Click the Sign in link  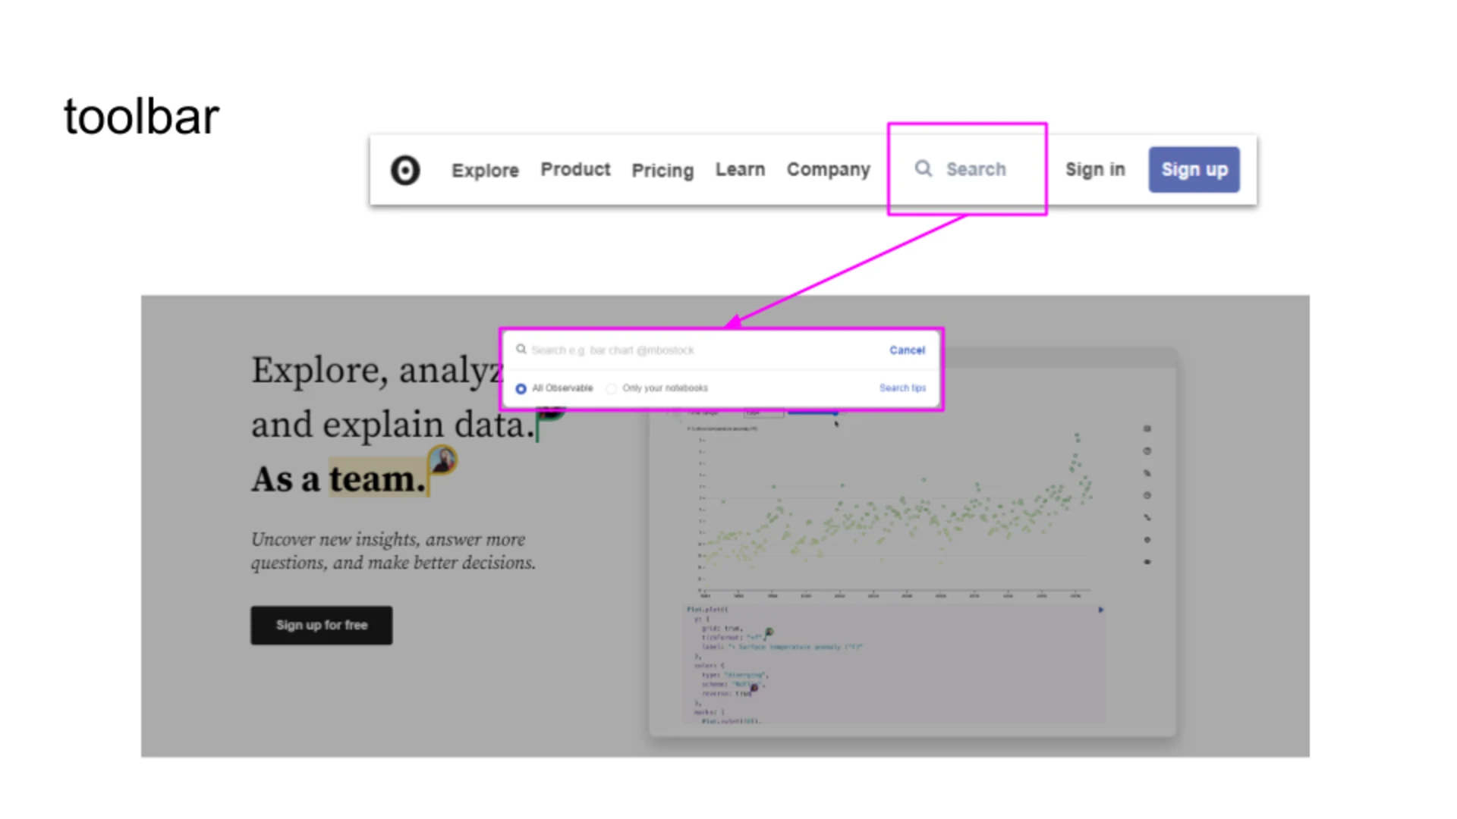coord(1095,169)
